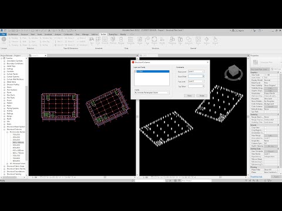This screenshot has height=211, width=282.
Task: Toggle the Crop View checkbox in Properties
Action: pyautogui.click(x=266, y=128)
